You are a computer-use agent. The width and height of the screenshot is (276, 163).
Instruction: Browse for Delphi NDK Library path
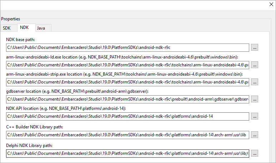click(254, 153)
